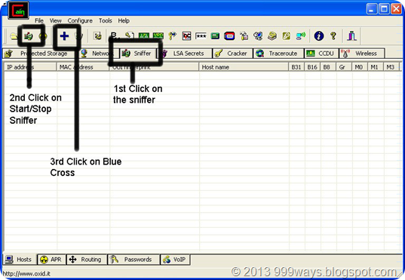Click the M0 column header
Viewport: 405px width, 280px height.
click(360, 67)
